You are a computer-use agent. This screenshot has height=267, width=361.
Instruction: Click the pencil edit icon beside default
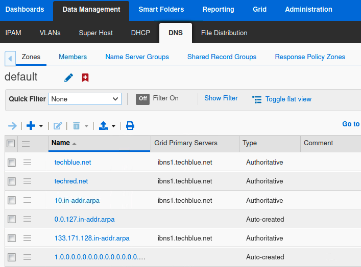pos(69,77)
